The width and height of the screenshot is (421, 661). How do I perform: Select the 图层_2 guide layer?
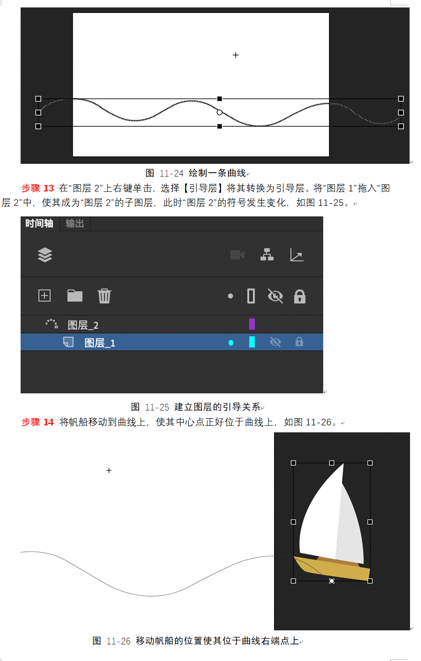[172, 325]
